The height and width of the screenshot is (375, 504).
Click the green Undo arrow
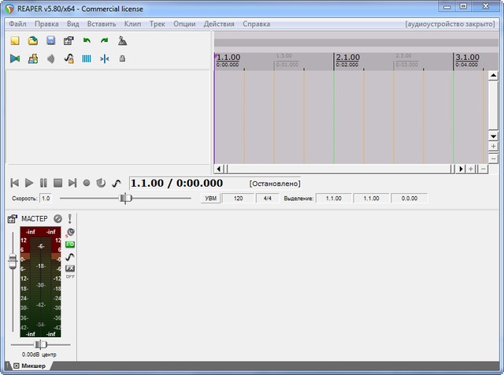click(x=87, y=40)
